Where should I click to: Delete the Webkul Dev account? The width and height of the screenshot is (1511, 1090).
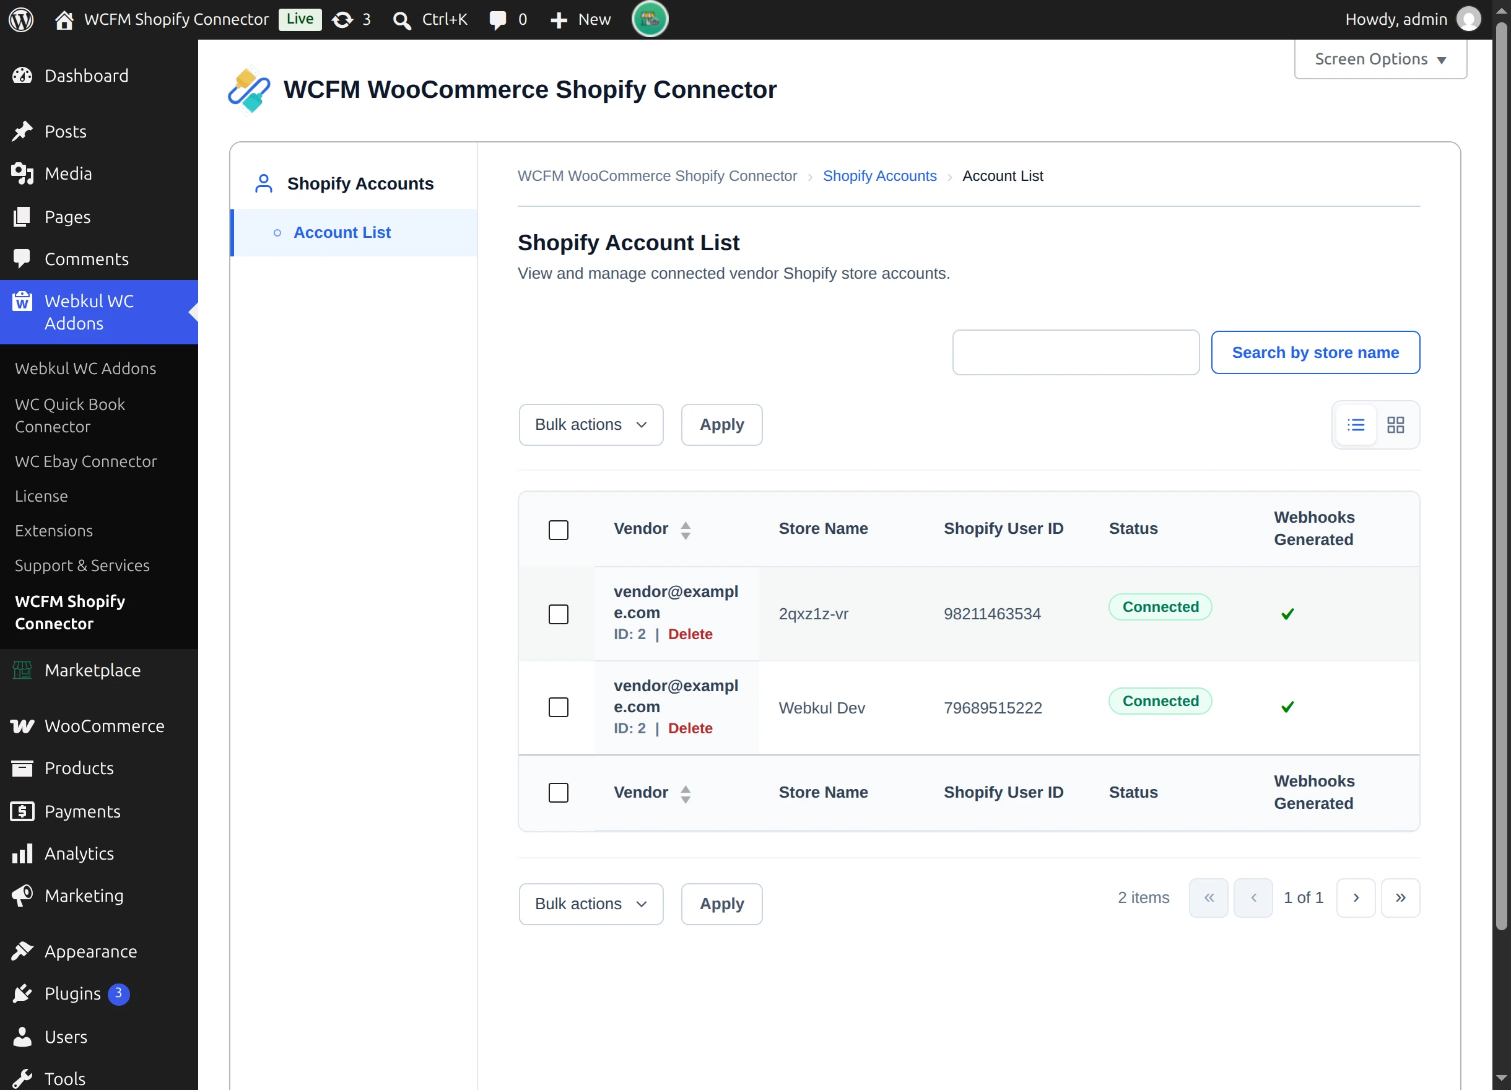690,728
